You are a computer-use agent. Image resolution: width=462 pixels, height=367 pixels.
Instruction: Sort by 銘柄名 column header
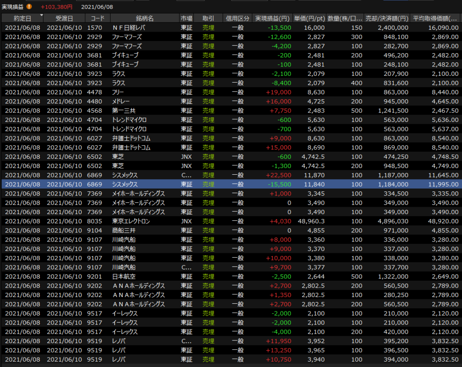coord(144,19)
